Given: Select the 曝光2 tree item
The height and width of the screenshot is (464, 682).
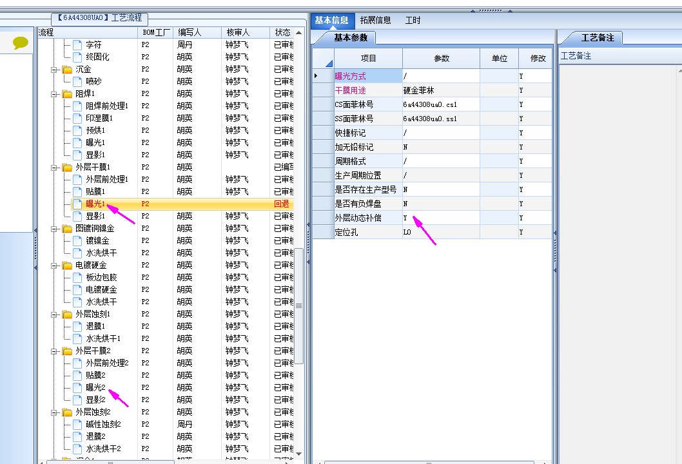Looking at the screenshot, I should pyautogui.click(x=95, y=387).
